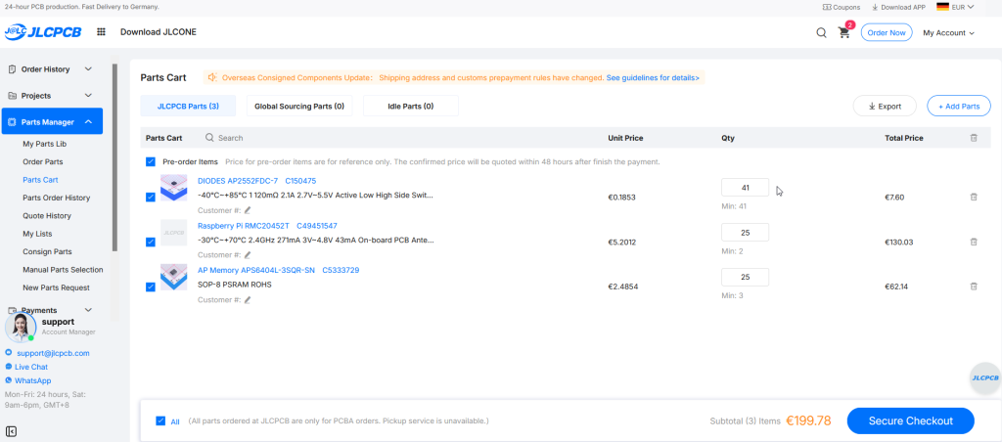This screenshot has width=1002, height=442.
Task: Click the support@jlcpcb.com email link
Action: click(x=53, y=353)
